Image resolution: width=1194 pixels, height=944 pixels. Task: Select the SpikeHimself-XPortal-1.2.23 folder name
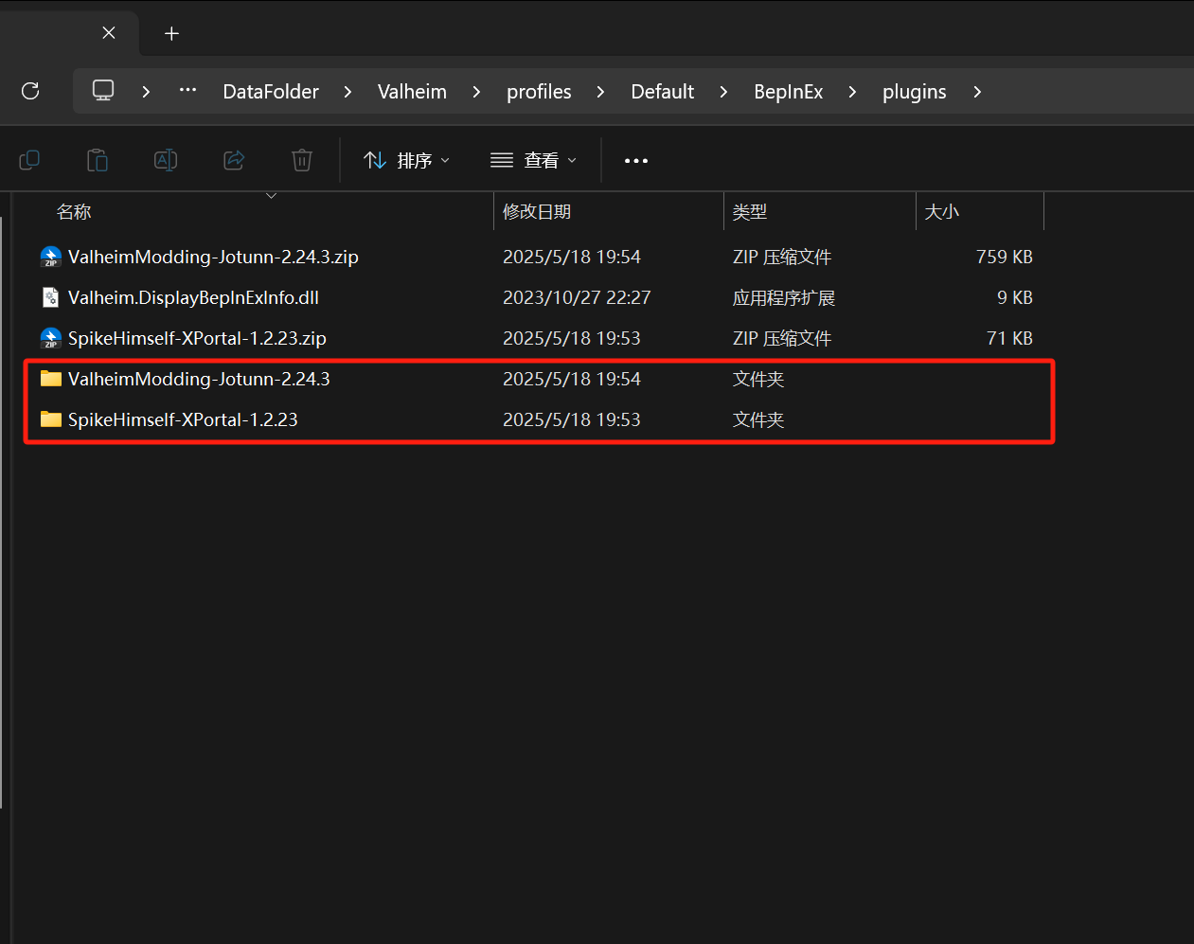click(x=183, y=419)
